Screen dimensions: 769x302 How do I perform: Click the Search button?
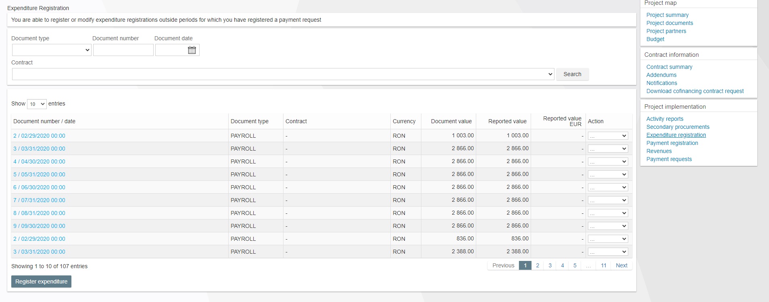tap(572, 74)
